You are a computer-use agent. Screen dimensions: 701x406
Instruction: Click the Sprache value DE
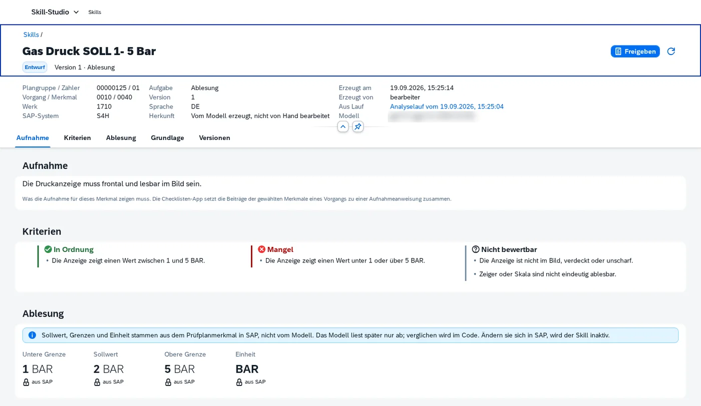(x=195, y=106)
